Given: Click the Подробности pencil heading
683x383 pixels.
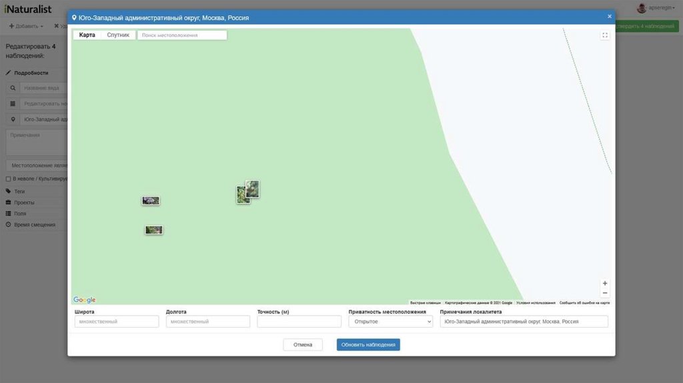Looking at the screenshot, I should pyautogui.click(x=27, y=73).
